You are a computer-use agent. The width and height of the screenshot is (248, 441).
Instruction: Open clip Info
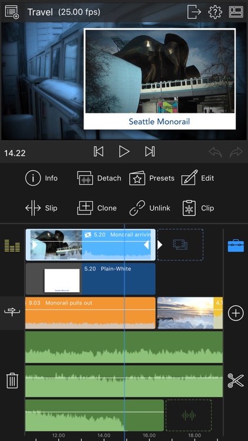coord(41,178)
